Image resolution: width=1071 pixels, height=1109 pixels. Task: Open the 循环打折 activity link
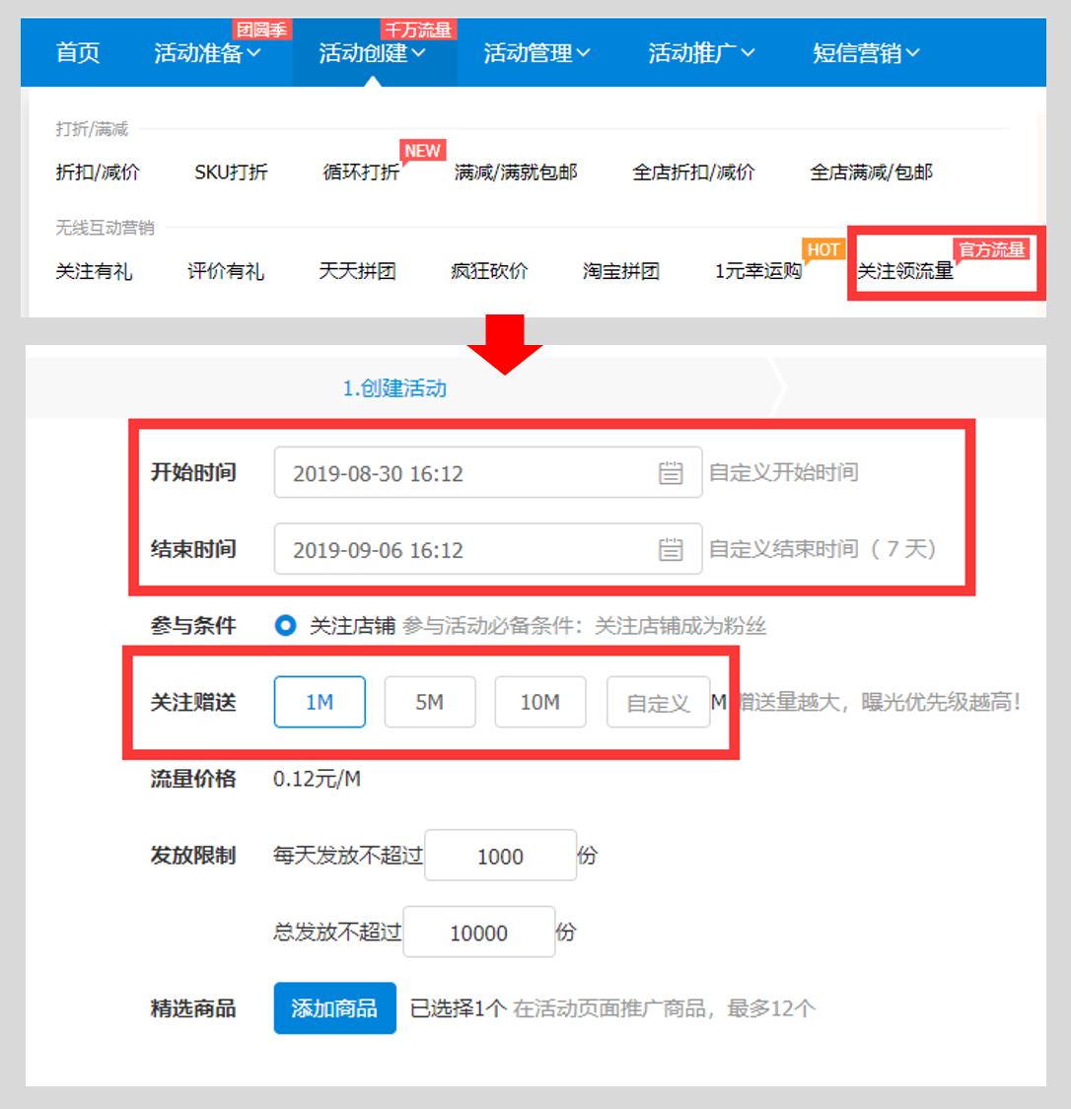361,173
